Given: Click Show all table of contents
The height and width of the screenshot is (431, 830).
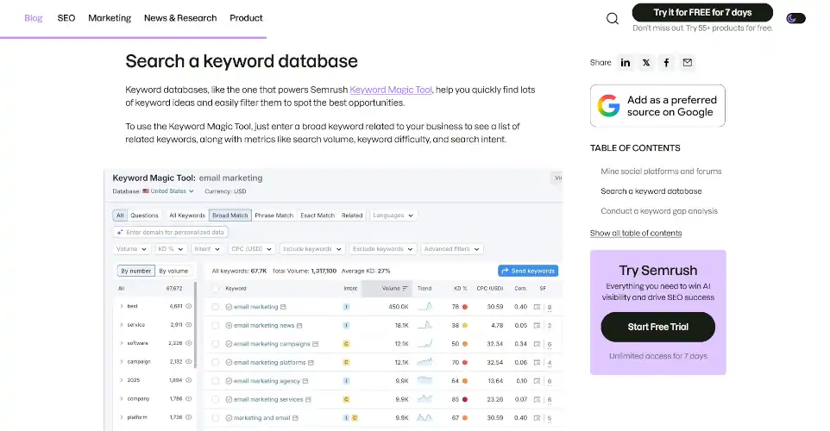Looking at the screenshot, I should (x=636, y=234).
